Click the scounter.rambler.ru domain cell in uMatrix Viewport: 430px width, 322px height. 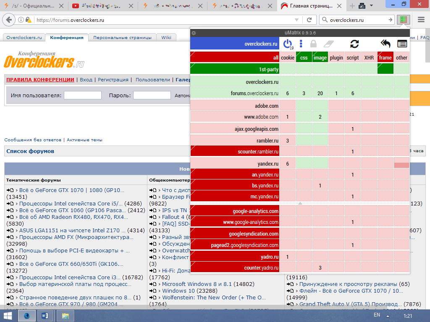coord(235,151)
